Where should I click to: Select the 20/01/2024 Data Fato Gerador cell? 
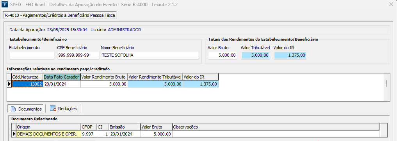(62, 84)
